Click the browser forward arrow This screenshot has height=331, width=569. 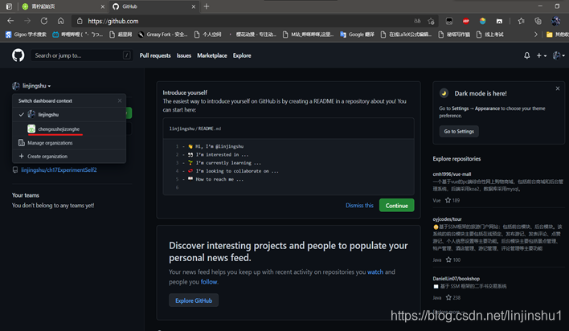tap(27, 21)
